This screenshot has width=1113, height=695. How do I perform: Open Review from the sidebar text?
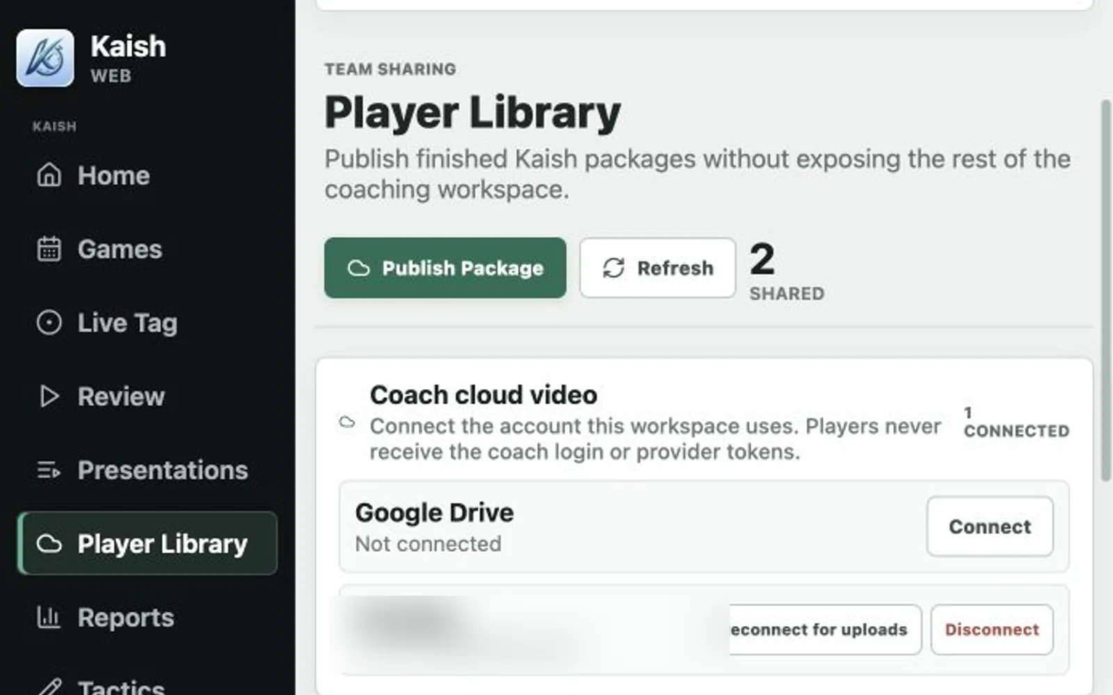tap(121, 396)
